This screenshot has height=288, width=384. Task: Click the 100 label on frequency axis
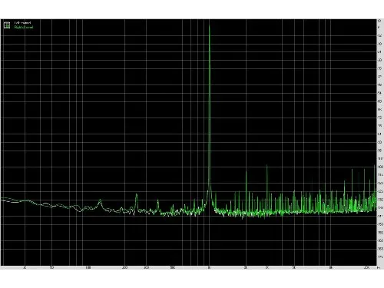pos(88,268)
